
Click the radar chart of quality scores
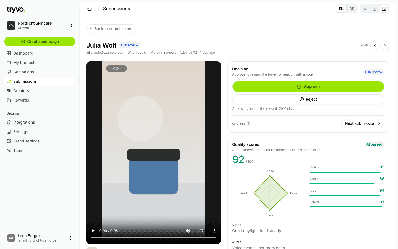(270, 193)
